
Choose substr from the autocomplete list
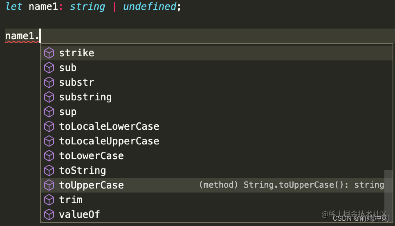point(217,82)
